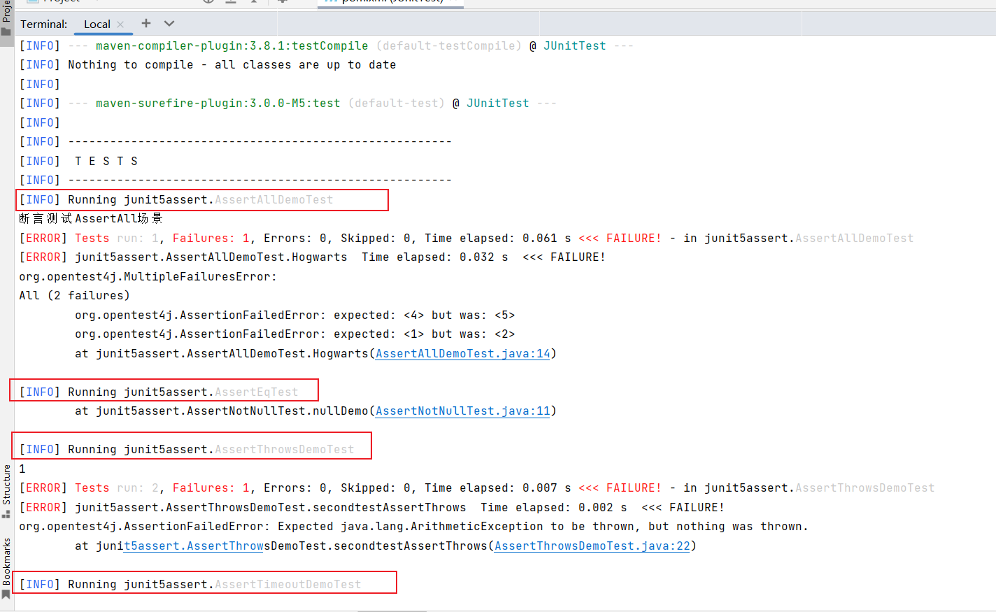
Task: Switch to the Local terminal tab
Action: pos(97,24)
